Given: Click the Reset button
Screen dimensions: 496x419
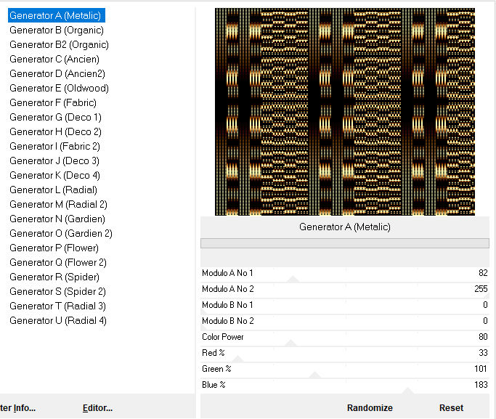Looking at the screenshot, I should click(x=451, y=408).
